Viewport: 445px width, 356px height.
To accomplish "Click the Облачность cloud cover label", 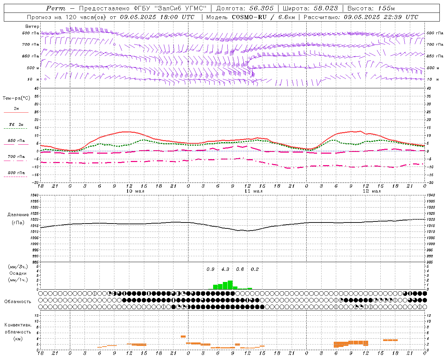I will (x=18, y=302).
